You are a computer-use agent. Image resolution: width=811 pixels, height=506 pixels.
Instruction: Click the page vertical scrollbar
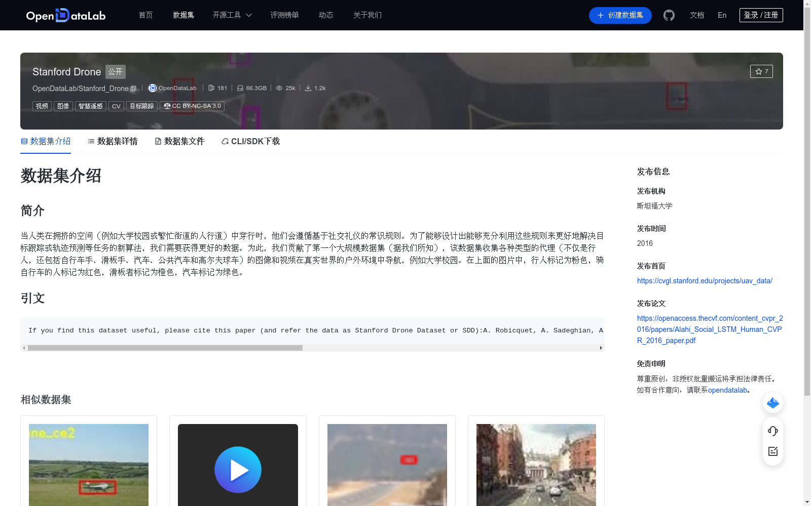click(807, 201)
